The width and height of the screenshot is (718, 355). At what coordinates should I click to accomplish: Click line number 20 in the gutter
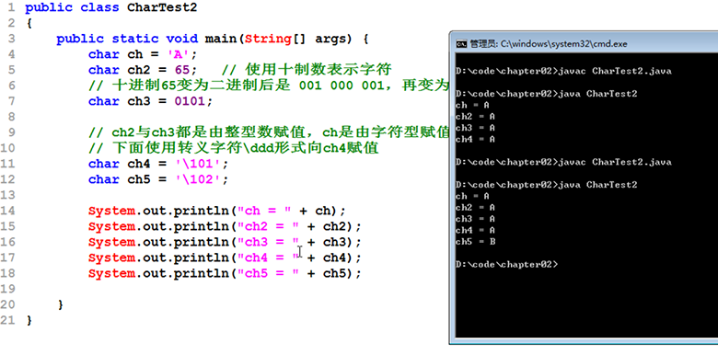click(x=7, y=304)
